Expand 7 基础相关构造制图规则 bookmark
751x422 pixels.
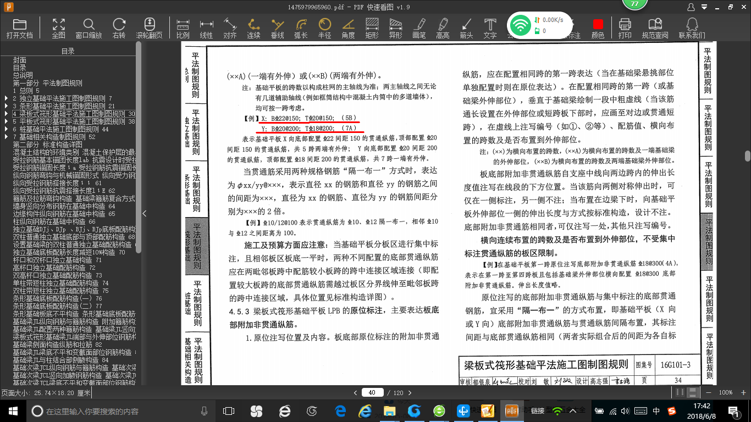(x=6, y=137)
